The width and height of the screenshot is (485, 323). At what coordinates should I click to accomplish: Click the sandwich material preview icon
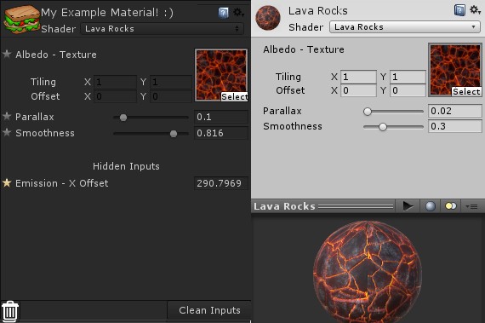21,20
